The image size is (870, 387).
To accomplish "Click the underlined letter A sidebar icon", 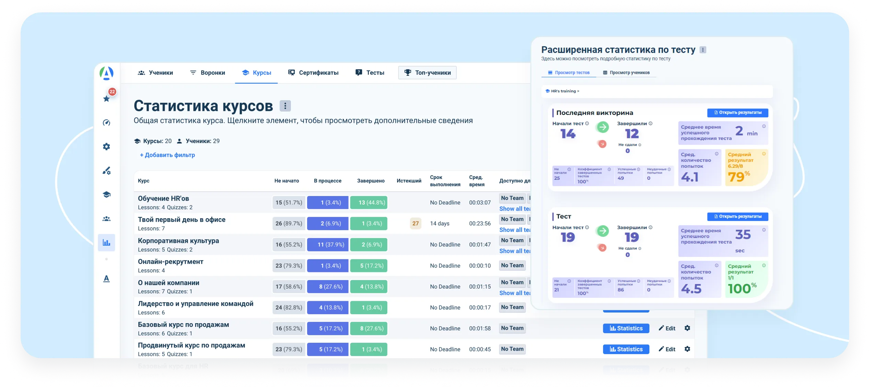I will tap(106, 279).
